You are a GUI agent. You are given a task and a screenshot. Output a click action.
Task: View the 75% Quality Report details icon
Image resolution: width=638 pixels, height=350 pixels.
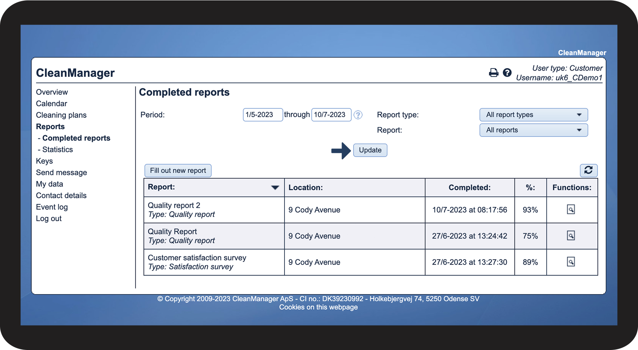pos(570,236)
